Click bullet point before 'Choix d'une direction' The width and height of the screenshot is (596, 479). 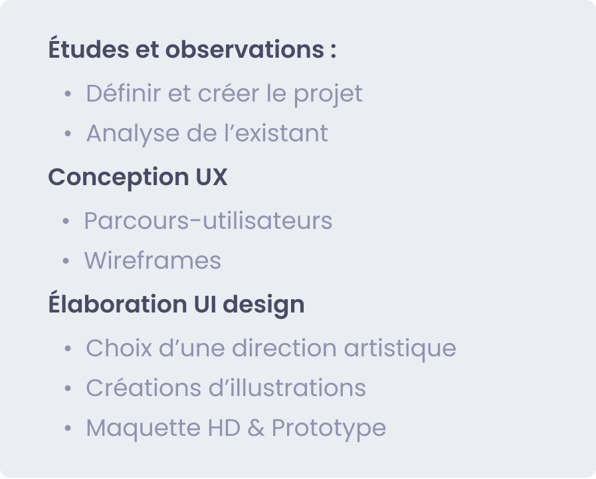(68, 348)
